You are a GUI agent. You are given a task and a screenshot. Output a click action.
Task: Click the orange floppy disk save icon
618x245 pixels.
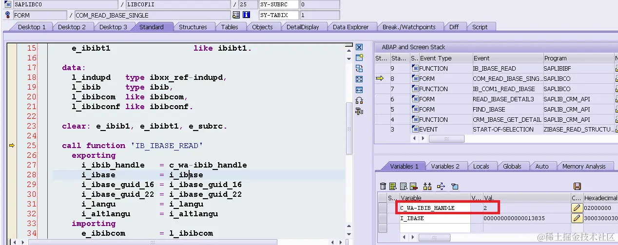[577, 186]
